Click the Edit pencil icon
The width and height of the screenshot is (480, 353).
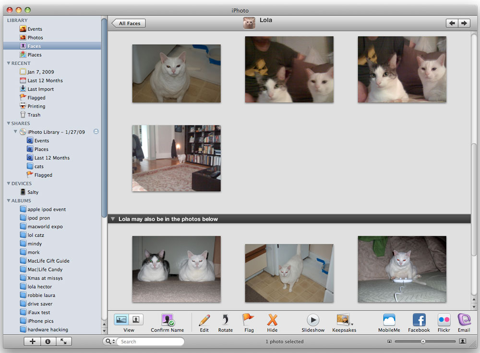pyautogui.click(x=204, y=320)
